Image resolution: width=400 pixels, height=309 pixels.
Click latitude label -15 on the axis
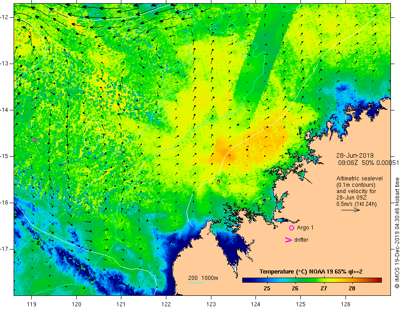point(4,156)
